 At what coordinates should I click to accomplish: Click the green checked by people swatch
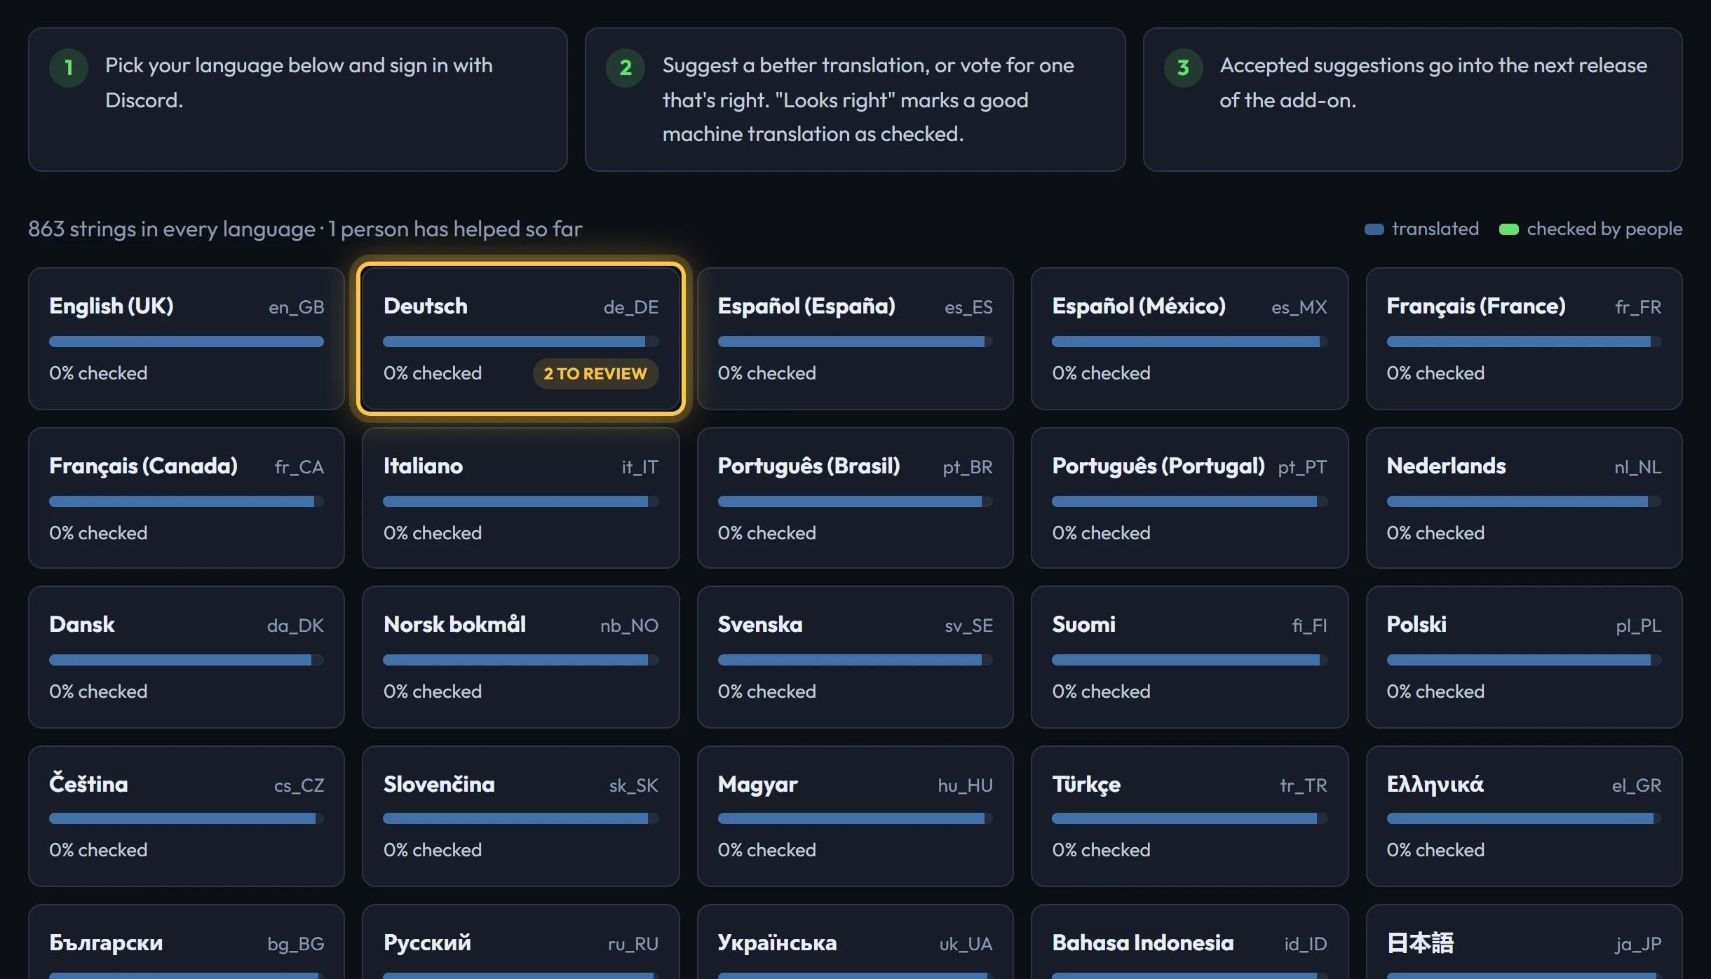coord(1508,229)
